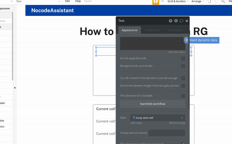
Task: Click the undo arrow icon
Action: point(209,2)
